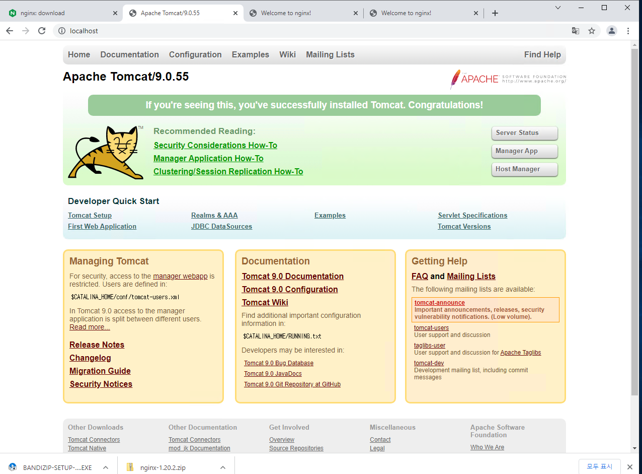Viewport: 642px width, 474px height.
Task: Click the site information icon in address bar
Action: point(62,31)
